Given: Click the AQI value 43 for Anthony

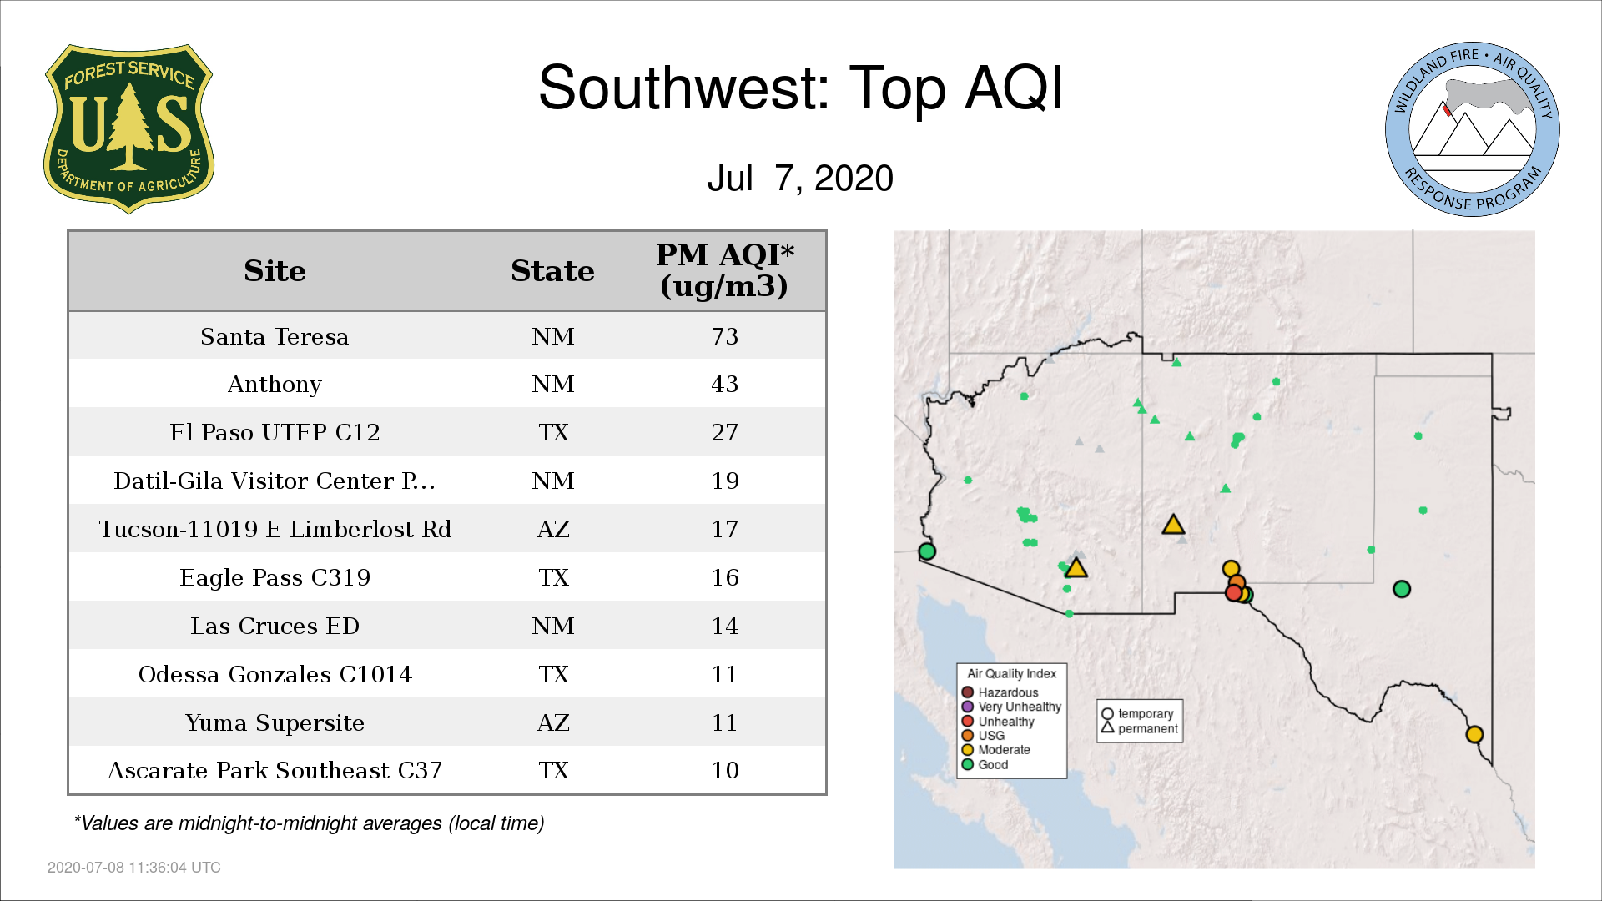Looking at the screenshot, I should coord(724,384).
